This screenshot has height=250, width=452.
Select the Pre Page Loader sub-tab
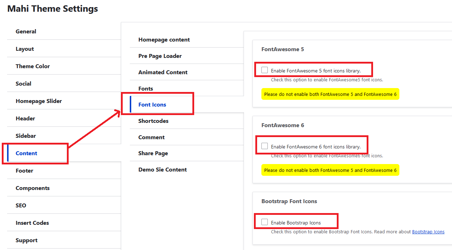(x=160, y=56)
